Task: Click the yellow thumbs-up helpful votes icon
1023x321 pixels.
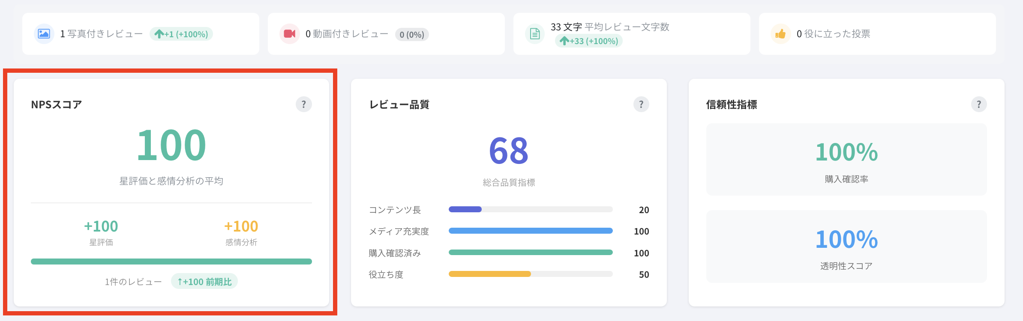Action: (x=780, y=34)
